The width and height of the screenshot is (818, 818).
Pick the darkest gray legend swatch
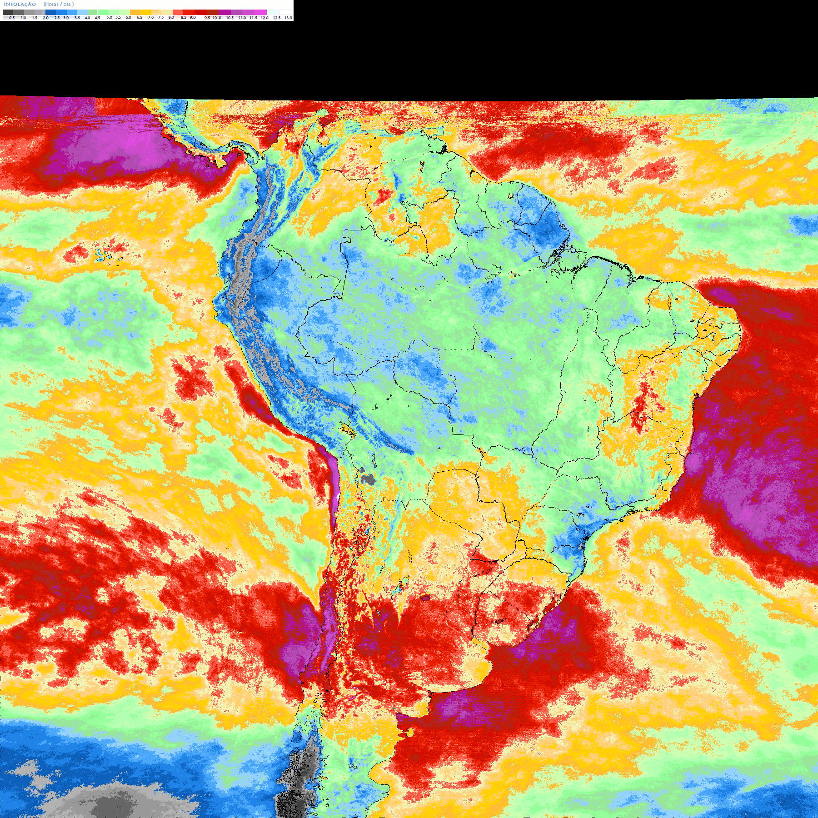pyautogui.click(x=8, y=12)
